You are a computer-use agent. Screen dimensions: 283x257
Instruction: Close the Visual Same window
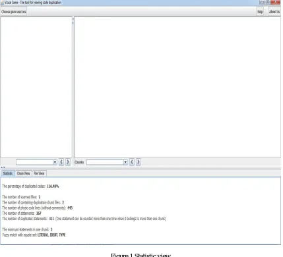pyautogui.click(x=276, y=2)
